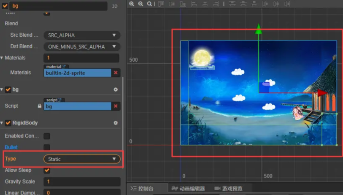
Task: Click the Type property label
Action: [x=11, y=159]
